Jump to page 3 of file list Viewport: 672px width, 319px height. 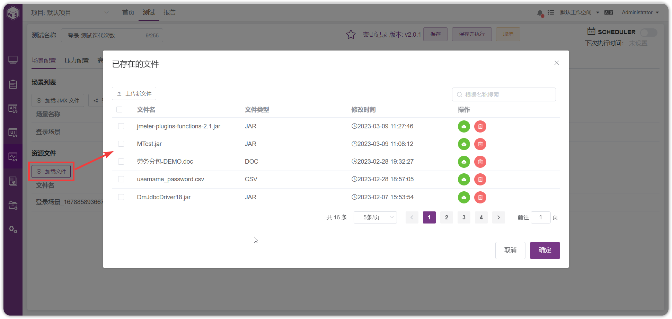(x=464, y=218)
